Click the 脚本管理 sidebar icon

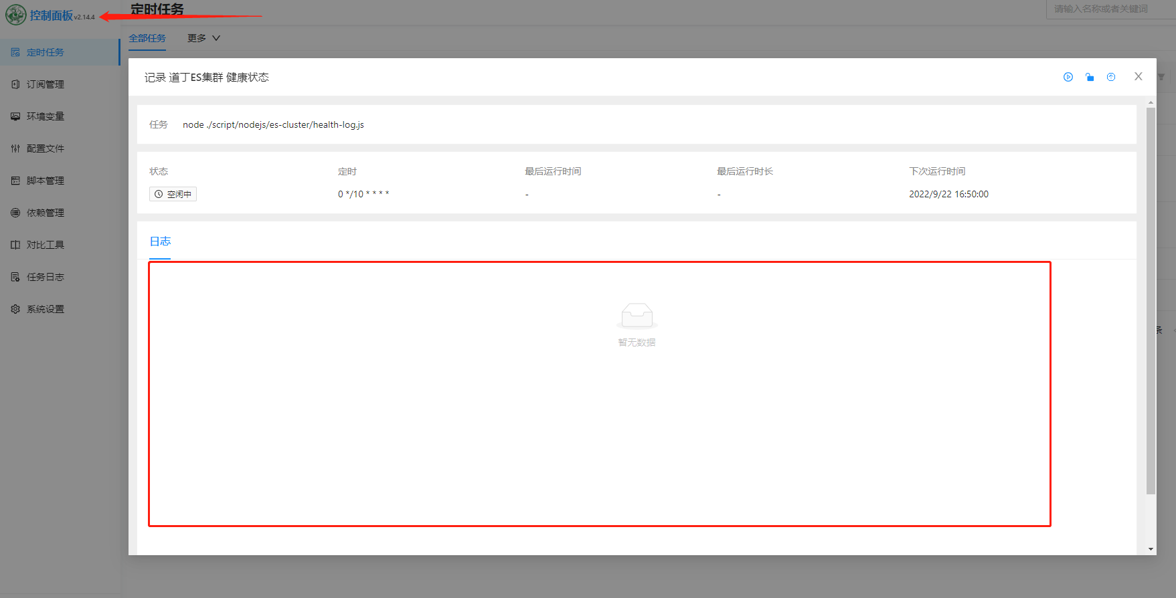point(15,181)
